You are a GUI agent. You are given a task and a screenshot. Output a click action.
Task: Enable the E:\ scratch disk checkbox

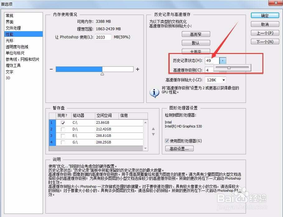point(63,136)
